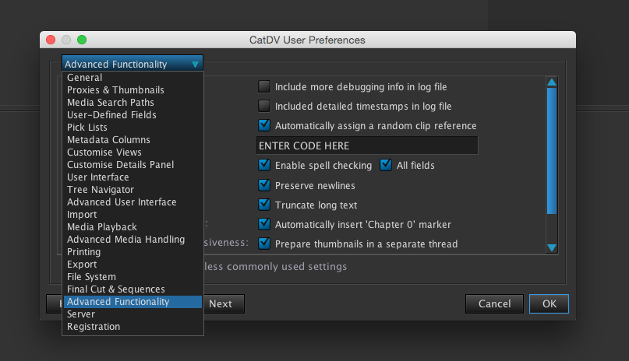Screen dimensions: 629x361
Task: Pick 'Final Cut & Sequences' option
Action: tap(115, 289)
